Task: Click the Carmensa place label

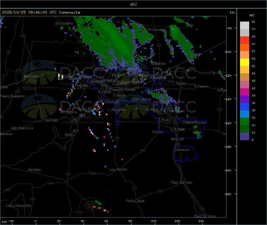Action: click(182, 150)
